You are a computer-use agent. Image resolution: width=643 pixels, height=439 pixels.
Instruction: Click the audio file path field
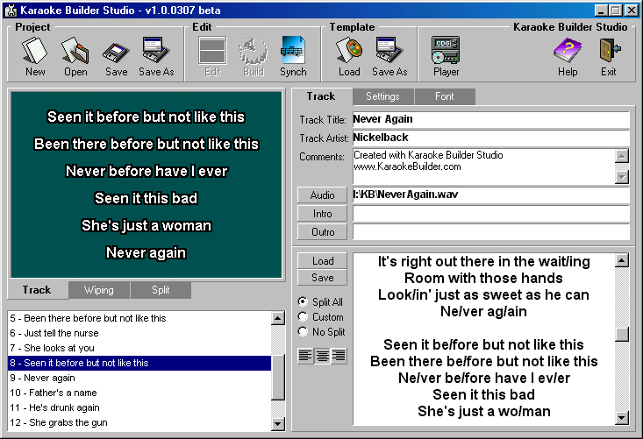pyautogui.click(x=491, y=195)
